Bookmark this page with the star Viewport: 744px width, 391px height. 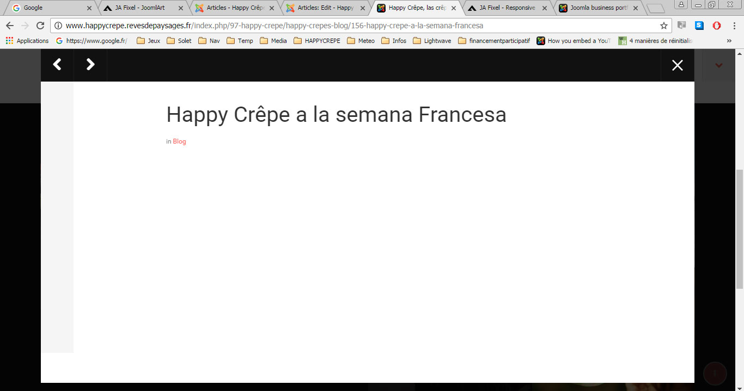pyautogui.click(x=663, y=26)
